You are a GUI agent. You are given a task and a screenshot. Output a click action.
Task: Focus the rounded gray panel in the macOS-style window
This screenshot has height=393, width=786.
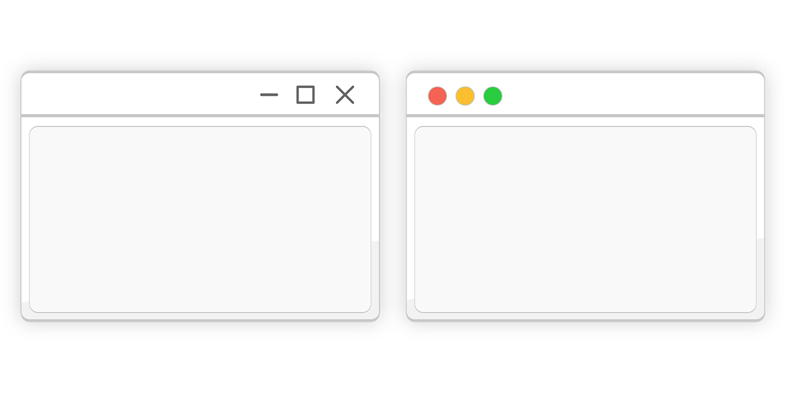pos(585,219)
